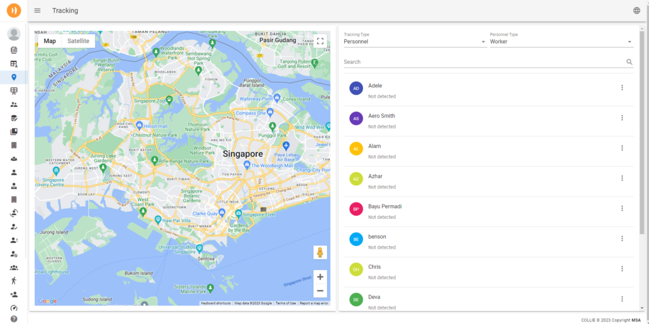Click the Clarke Quay map marker

click(x=222, y=213)
